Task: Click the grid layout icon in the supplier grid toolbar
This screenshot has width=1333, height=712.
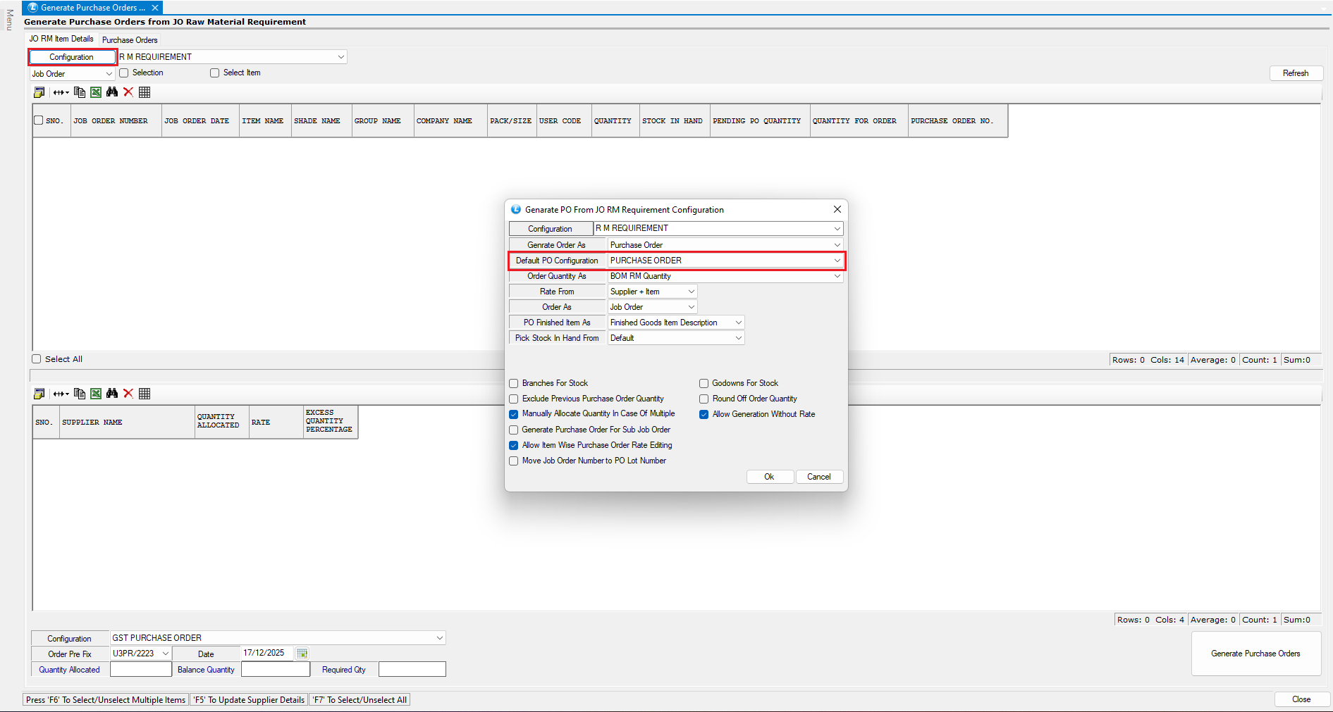Action: [145, 394]
